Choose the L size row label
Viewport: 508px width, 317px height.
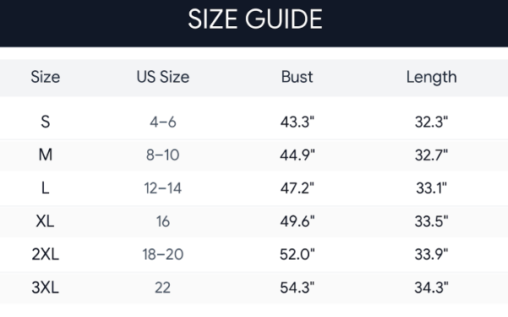(46, 188)
